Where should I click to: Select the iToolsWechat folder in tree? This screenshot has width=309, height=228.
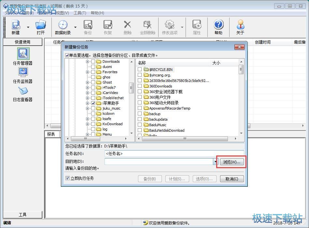[x=113, y=98]
